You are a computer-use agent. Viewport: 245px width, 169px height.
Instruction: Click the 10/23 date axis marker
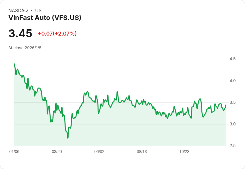(x=184, y=152)
